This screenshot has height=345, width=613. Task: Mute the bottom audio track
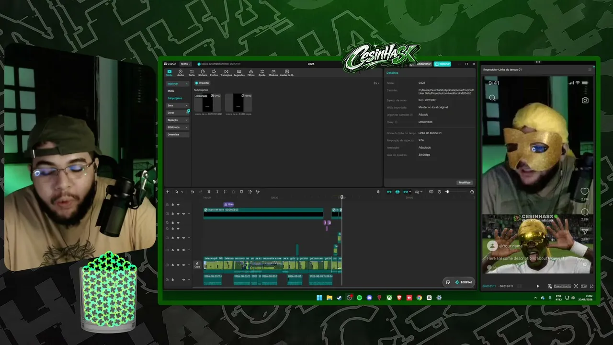[x=183, y=279]
